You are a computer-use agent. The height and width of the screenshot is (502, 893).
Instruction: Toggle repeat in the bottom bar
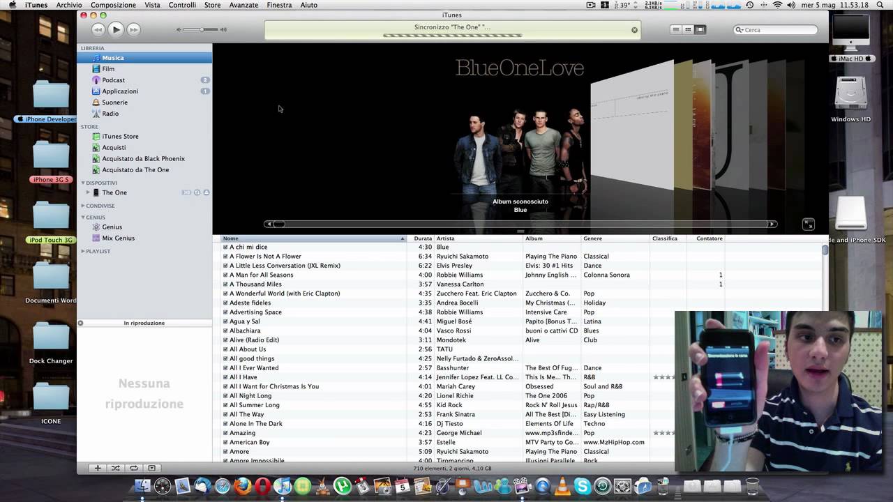133,468
